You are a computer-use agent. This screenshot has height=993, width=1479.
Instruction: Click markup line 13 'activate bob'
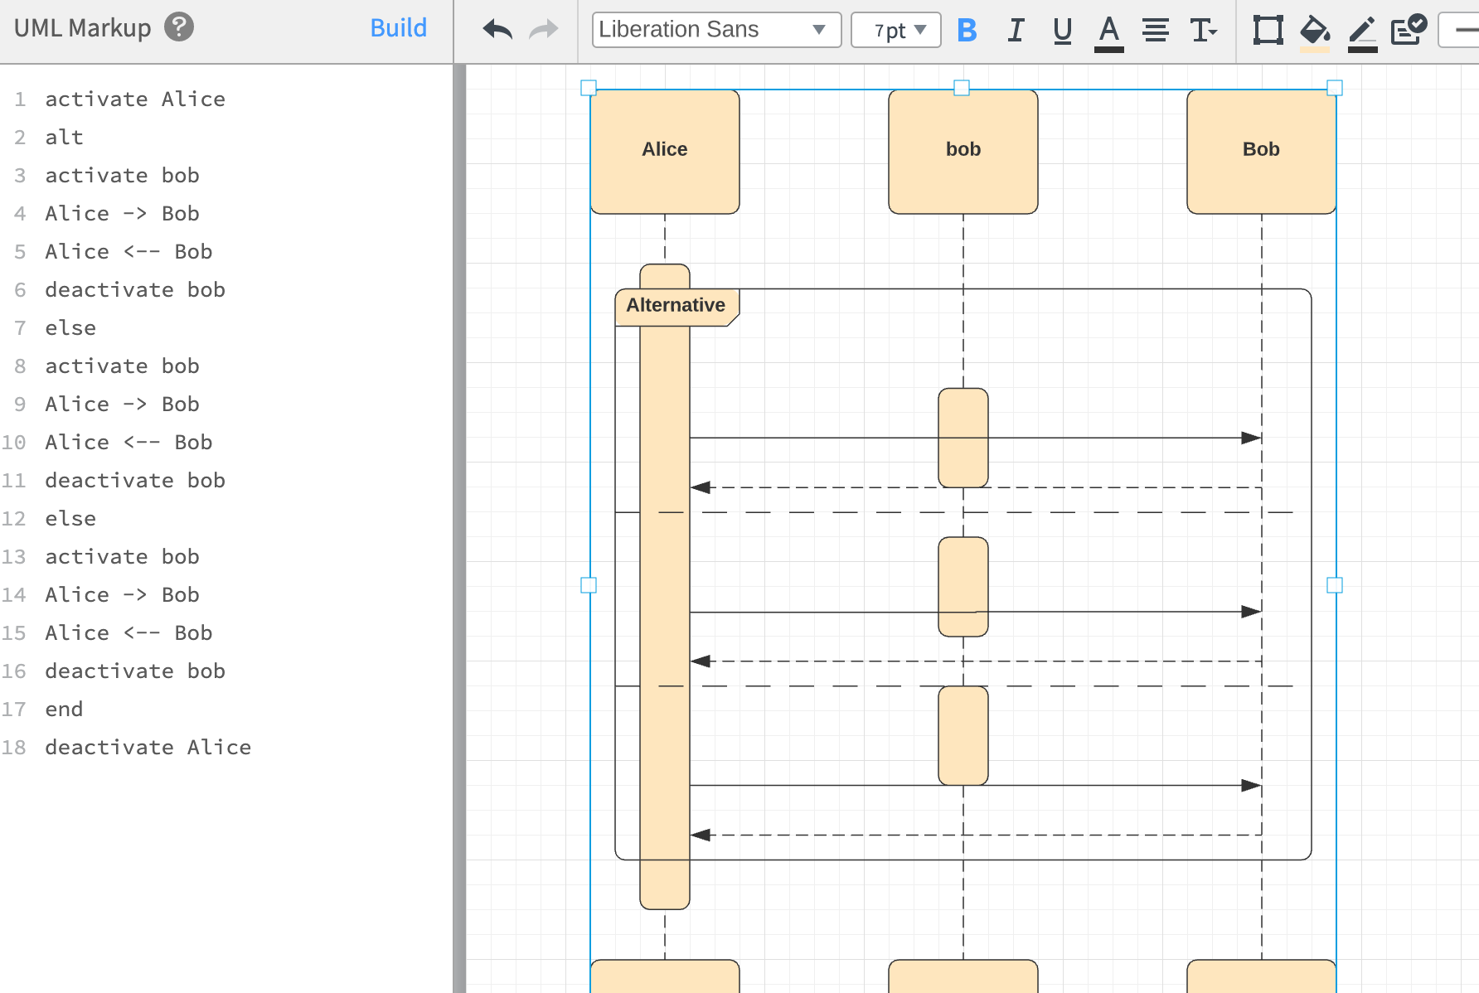click(122, 556)
